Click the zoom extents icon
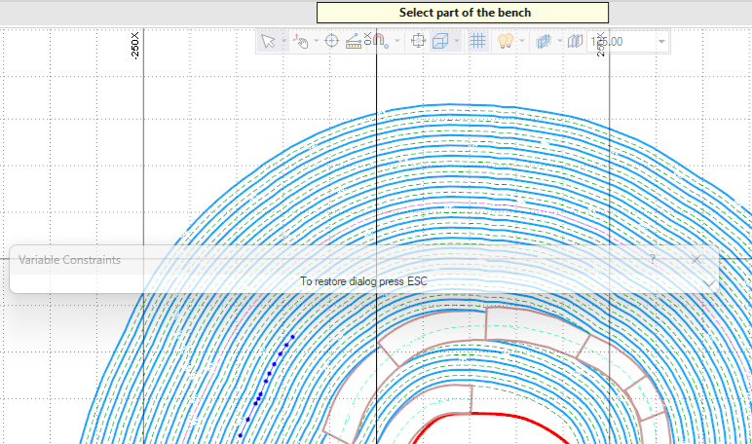 (x=418, y=41)
